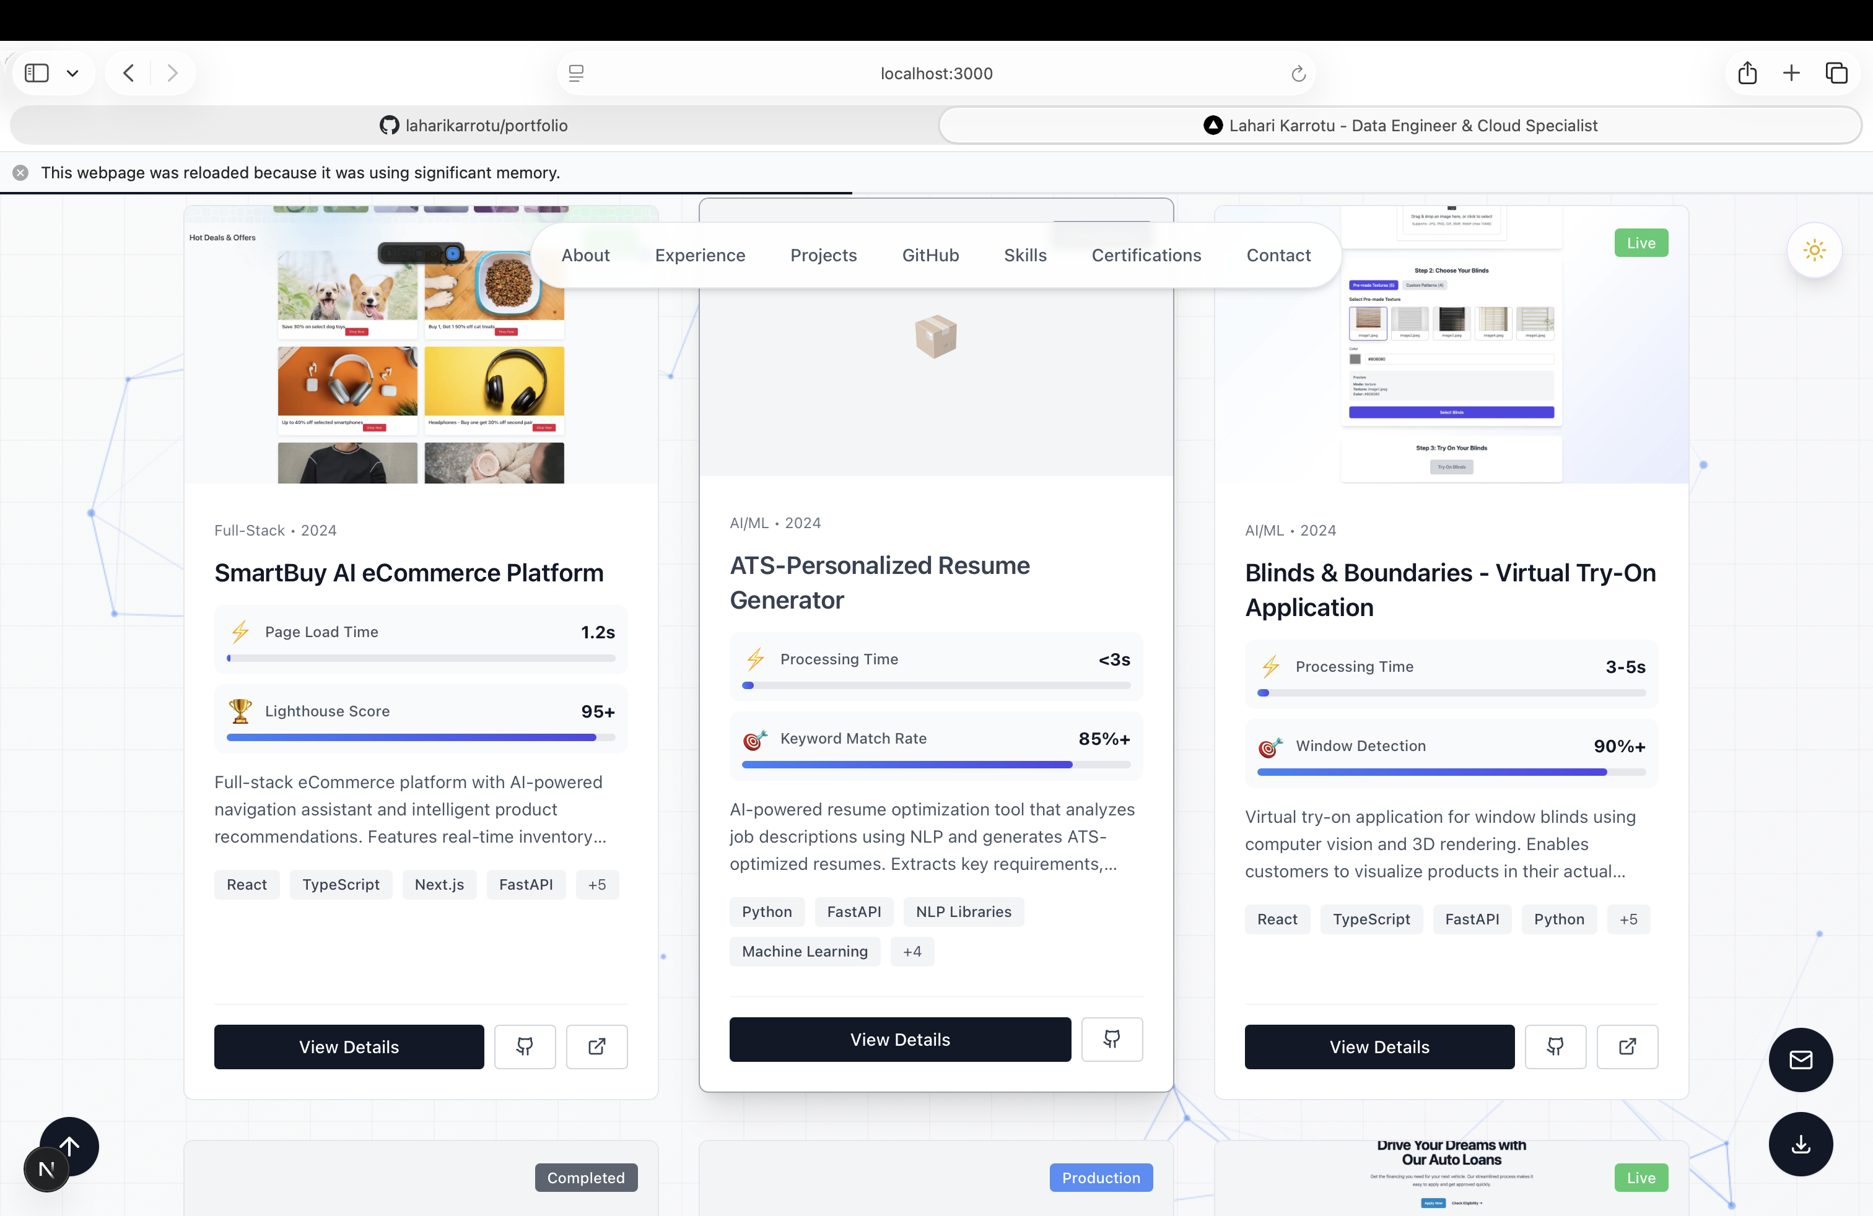Go to the Projects section
This screenshot has height=1216, width=1873.
click(x=823, y=255)
